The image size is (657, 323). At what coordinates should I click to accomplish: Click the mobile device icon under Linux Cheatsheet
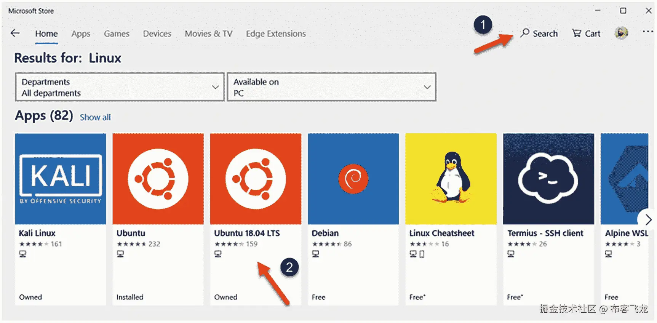[422, 254]
